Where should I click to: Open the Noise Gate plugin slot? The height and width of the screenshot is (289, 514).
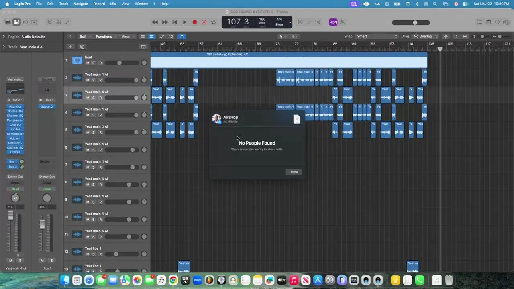(15, 111)
